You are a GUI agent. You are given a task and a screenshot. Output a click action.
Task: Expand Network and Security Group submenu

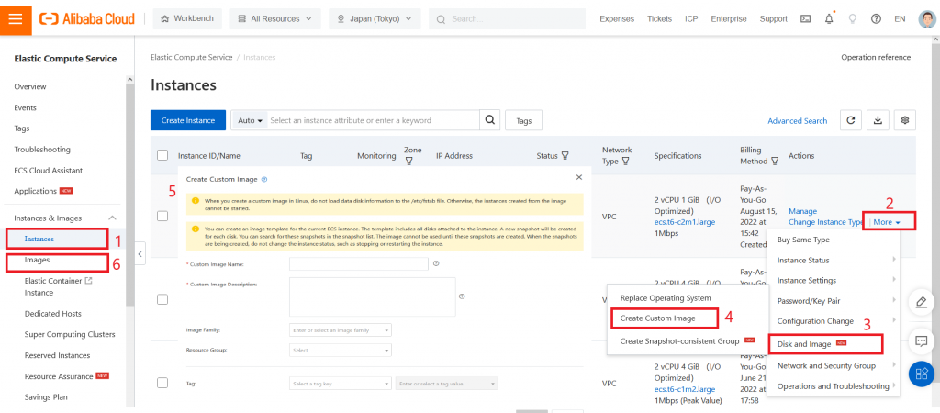[834, 365]
